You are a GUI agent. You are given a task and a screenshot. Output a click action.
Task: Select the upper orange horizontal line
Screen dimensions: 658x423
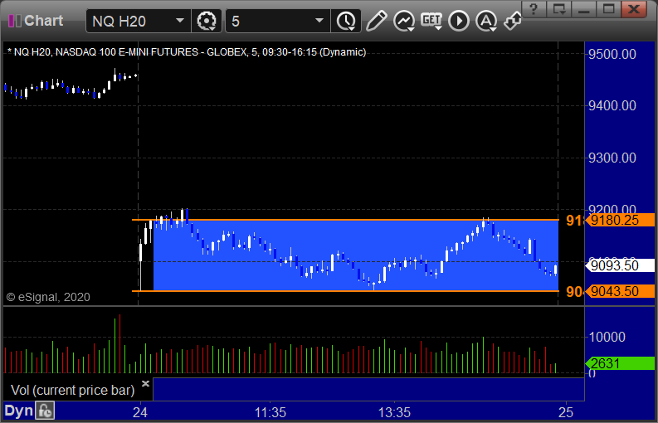click(345, 220)
